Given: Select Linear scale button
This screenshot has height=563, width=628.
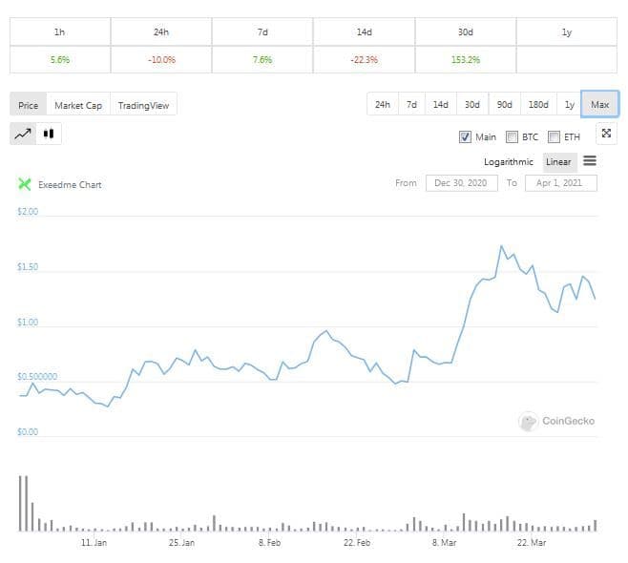Looking at the screenshot, I should point(558,162).
